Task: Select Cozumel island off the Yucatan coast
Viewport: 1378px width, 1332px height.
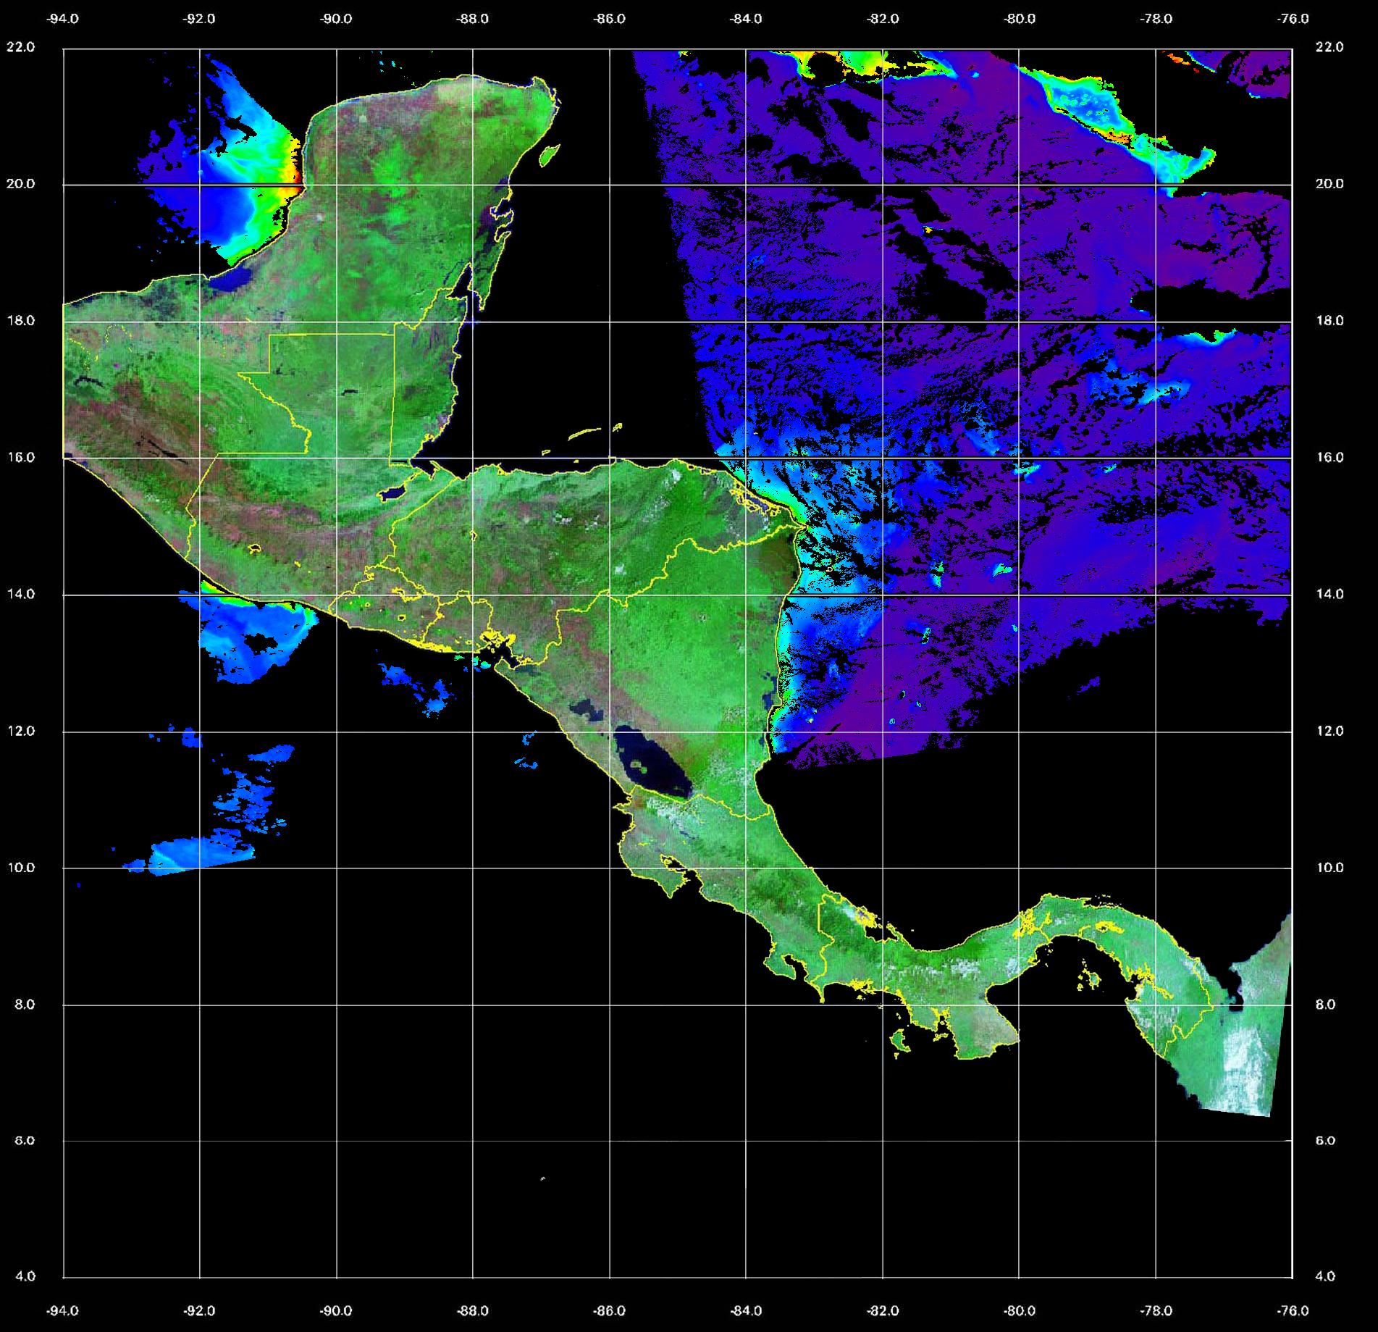Action: tap(549, 154)
